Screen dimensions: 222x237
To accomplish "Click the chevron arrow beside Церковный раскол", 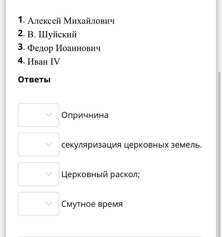I will point(49,174).
